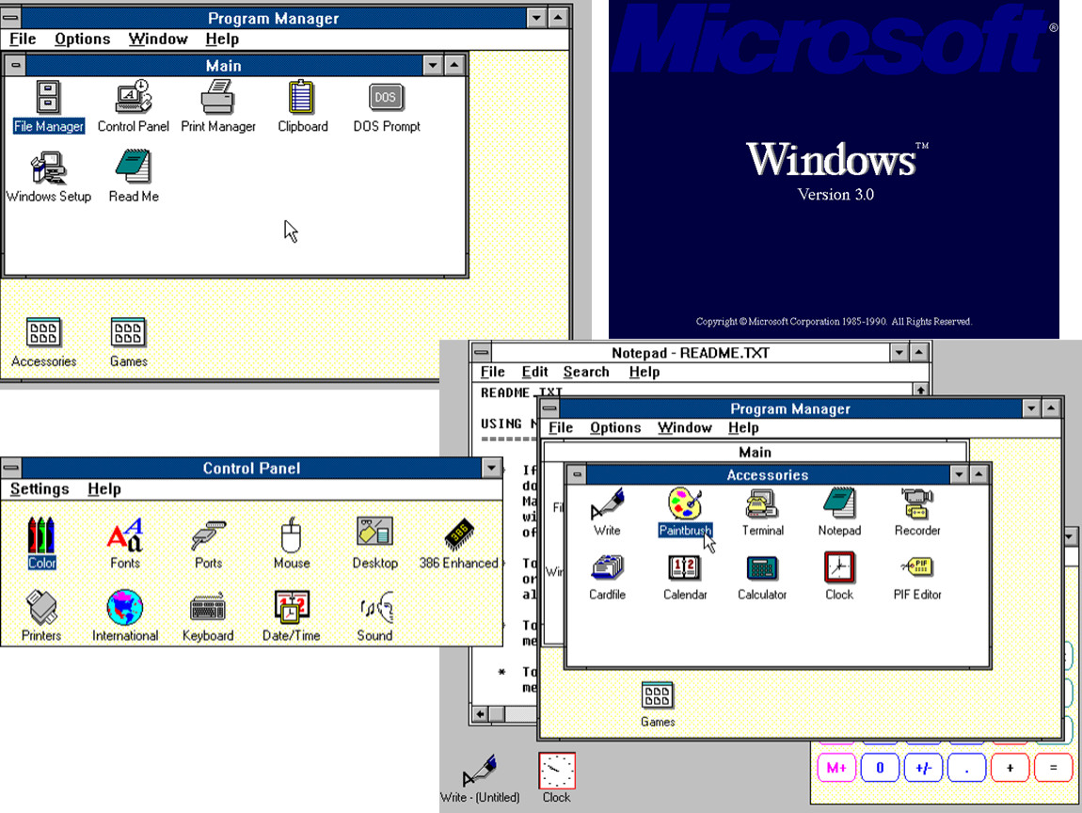The height and width of the screenshot is (813, 1082).
Task: Open File Manager in Main group
Action: [x=48, y=106]
